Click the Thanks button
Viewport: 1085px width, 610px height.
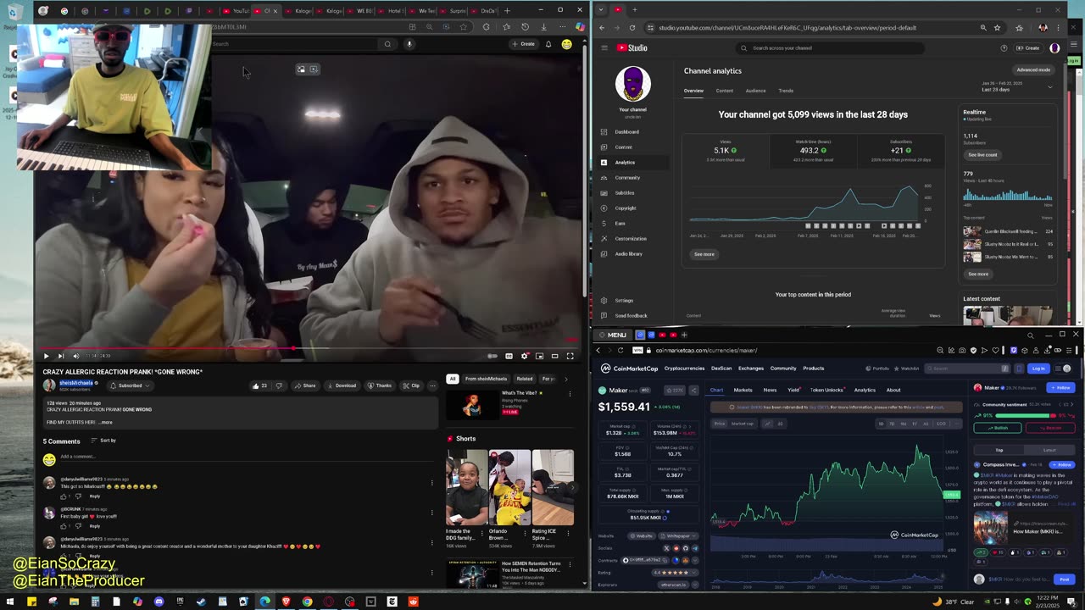click(380, 385)
